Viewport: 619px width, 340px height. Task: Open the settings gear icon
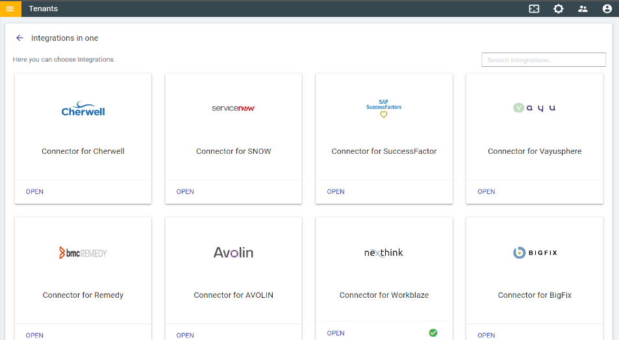[x=558, y=8]
